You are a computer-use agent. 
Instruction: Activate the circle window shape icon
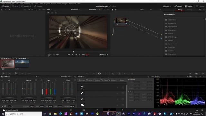[82, 87]
